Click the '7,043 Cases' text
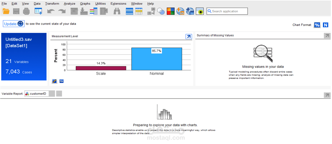This screenshot has width=332, height=144. 19,72
